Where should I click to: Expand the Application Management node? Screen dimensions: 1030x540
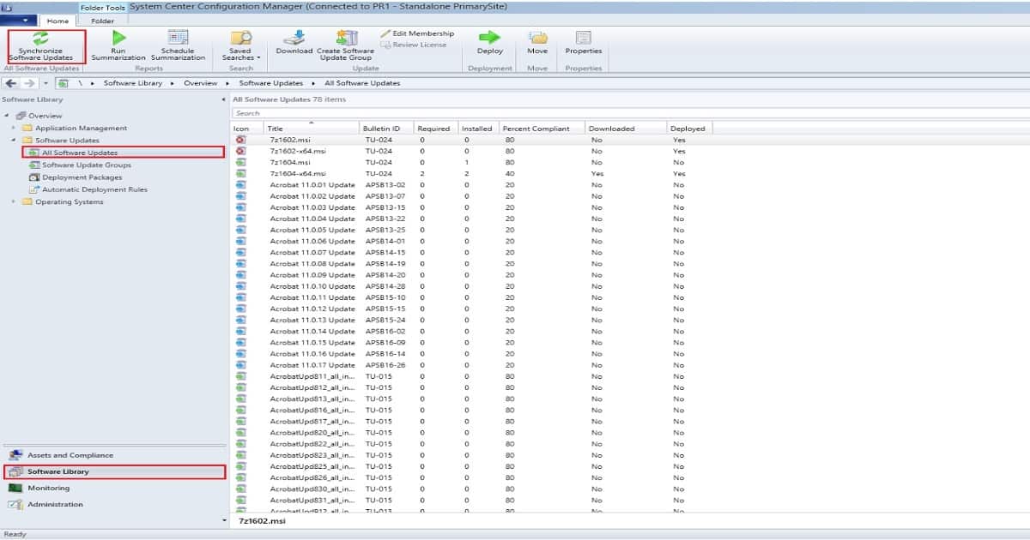[x=14, y=128]
